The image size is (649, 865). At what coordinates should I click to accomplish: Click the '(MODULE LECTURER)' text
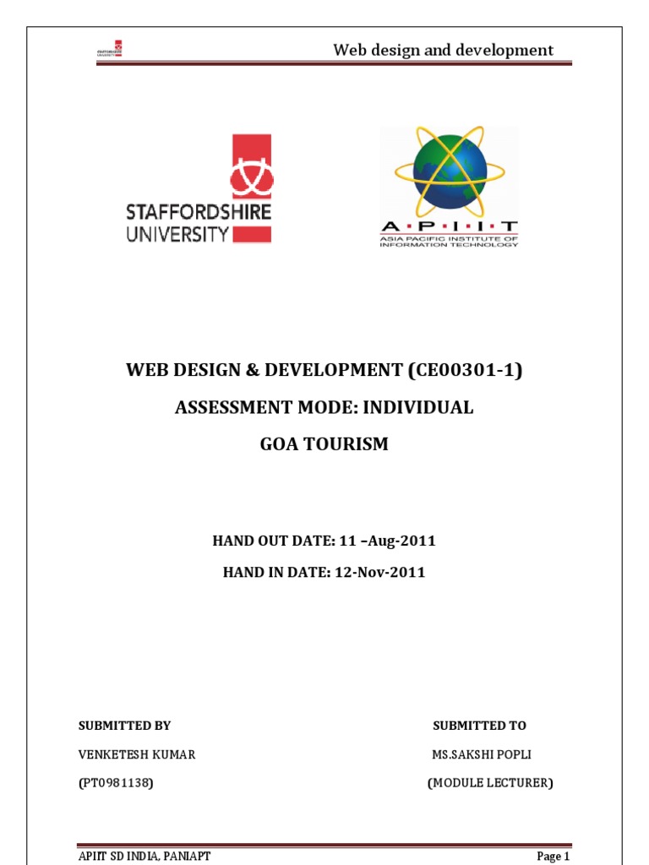coord(490,783)
